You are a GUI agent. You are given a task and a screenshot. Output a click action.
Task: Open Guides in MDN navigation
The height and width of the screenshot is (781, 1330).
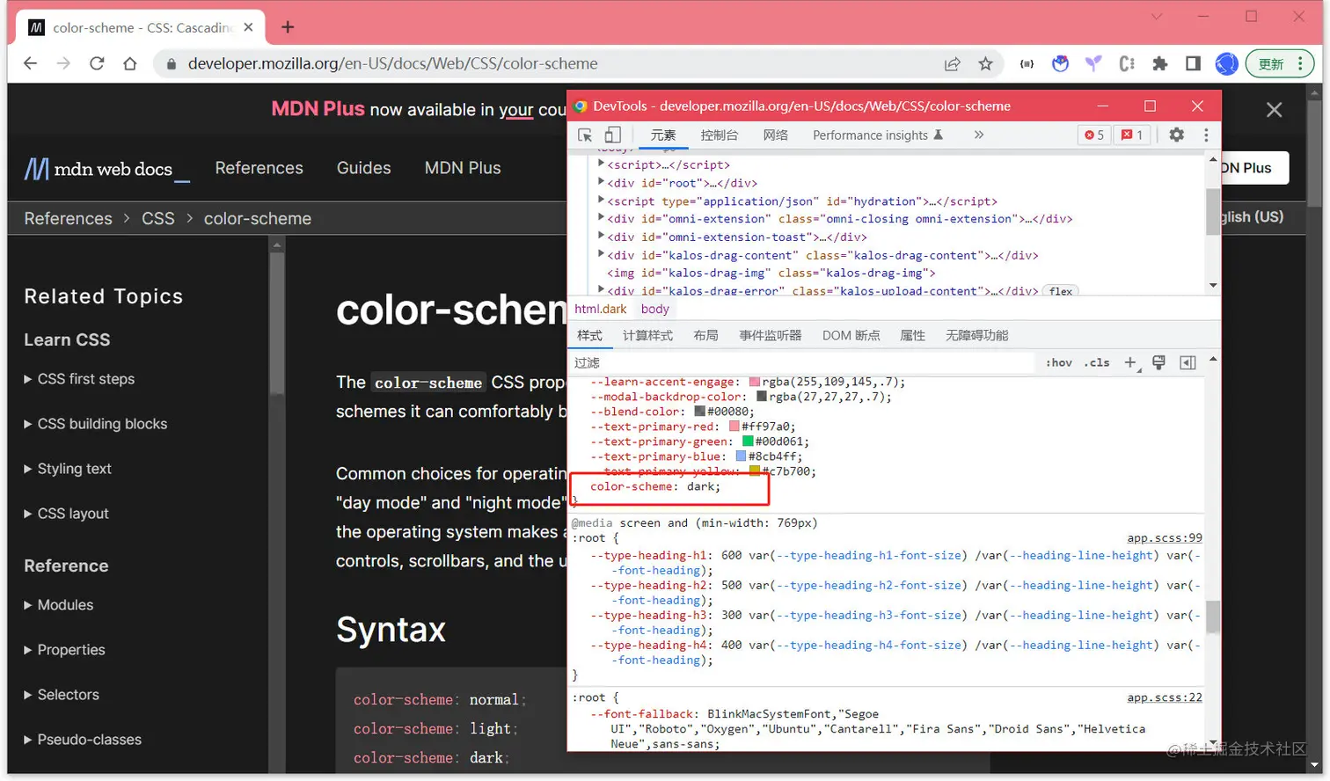tap(363, 168)
